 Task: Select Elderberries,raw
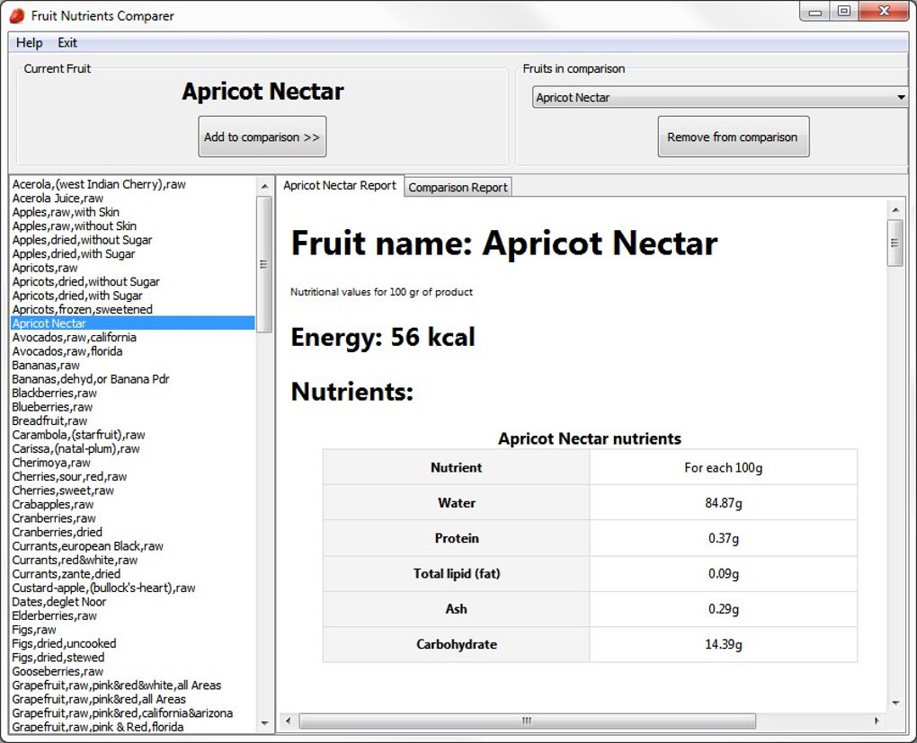tap(133, 615)
